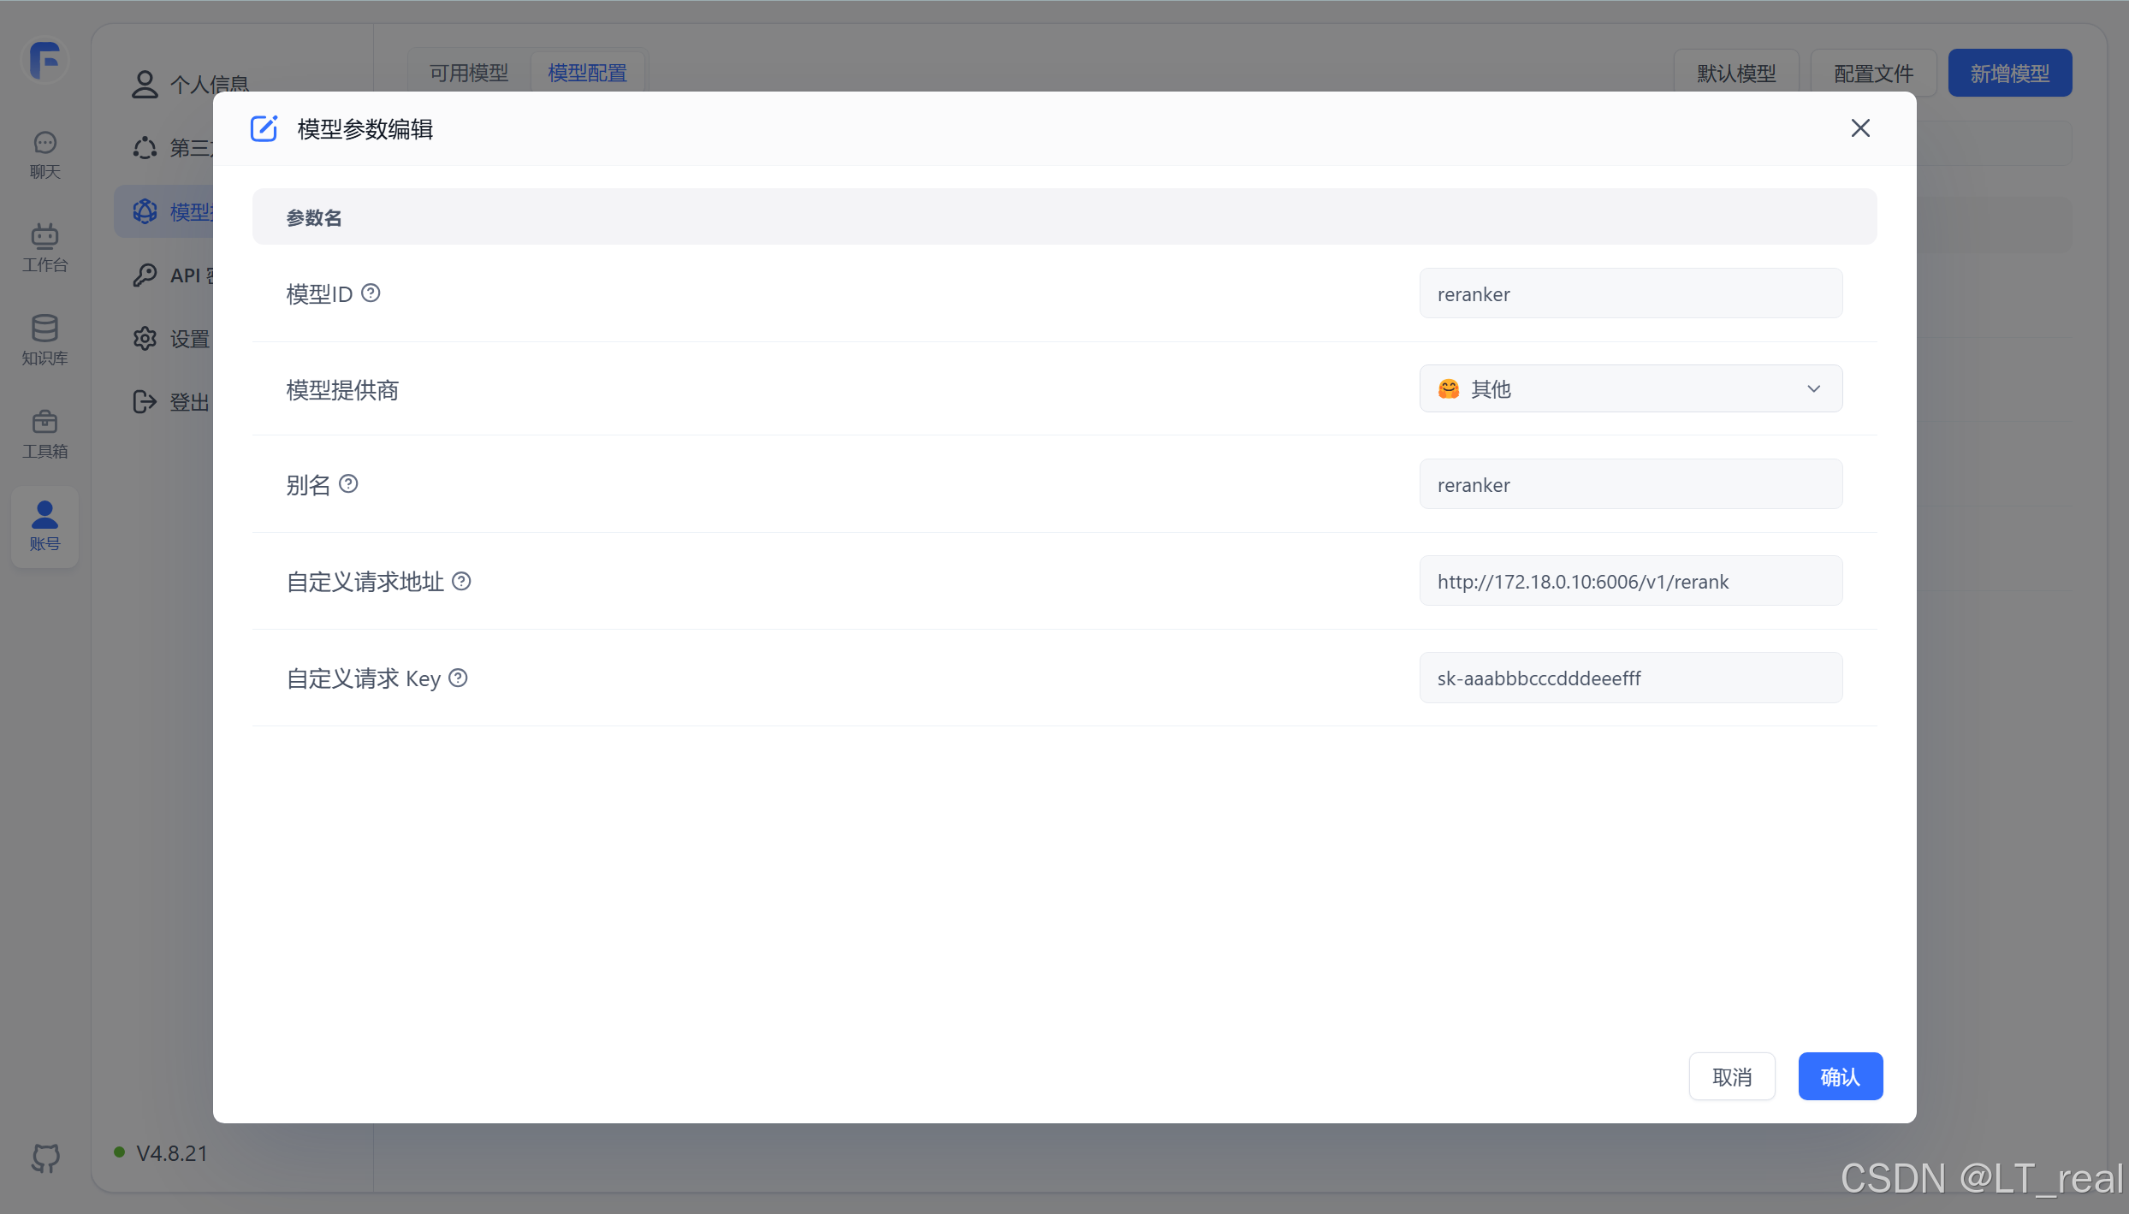Switch to the 模型配置 tab
The width and height of the screenshot is (2129, 1214).
(587, 74)
